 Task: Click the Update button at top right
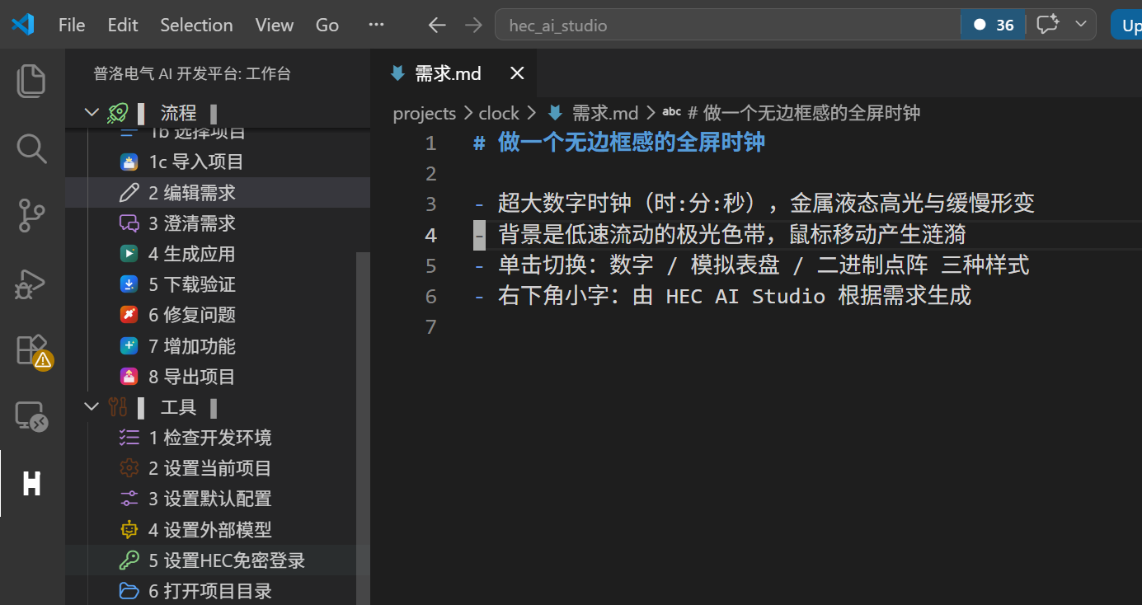(1127, 25)
